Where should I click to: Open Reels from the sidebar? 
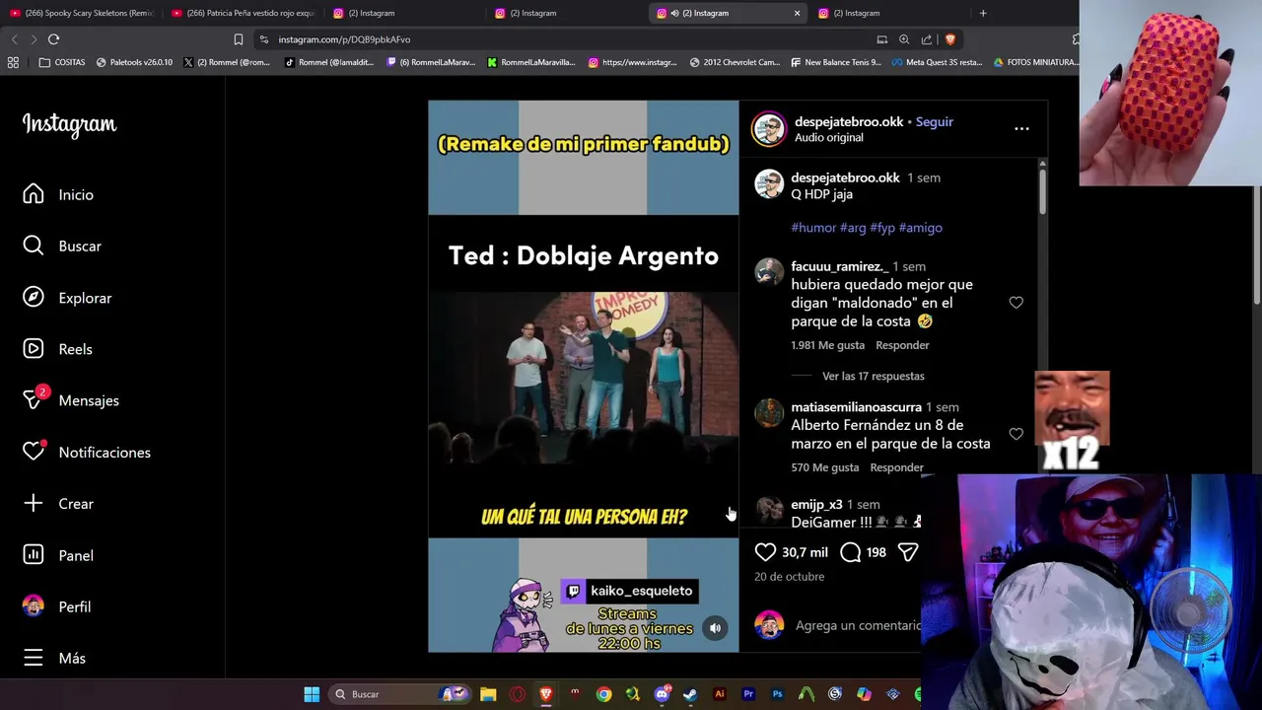34,349
